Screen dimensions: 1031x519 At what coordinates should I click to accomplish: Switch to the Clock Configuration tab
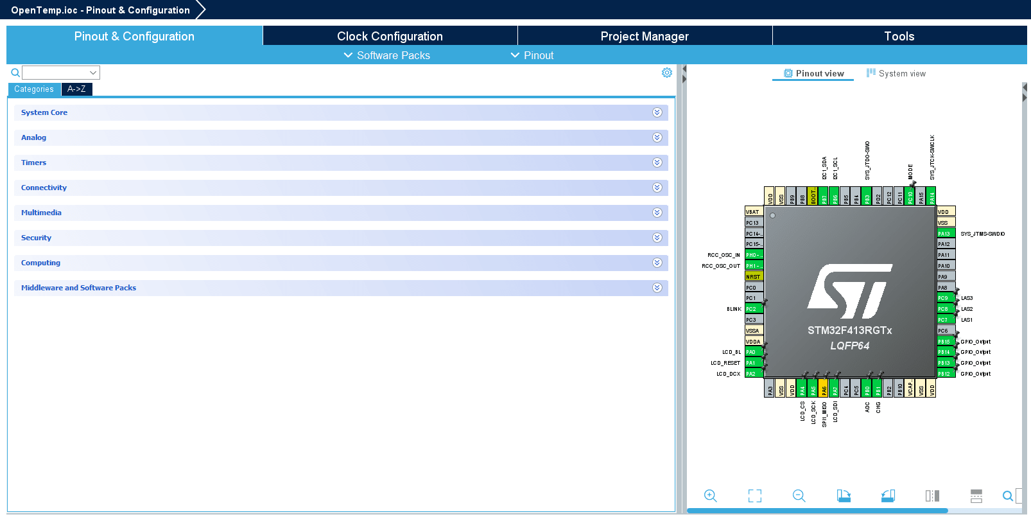(390, 36)
